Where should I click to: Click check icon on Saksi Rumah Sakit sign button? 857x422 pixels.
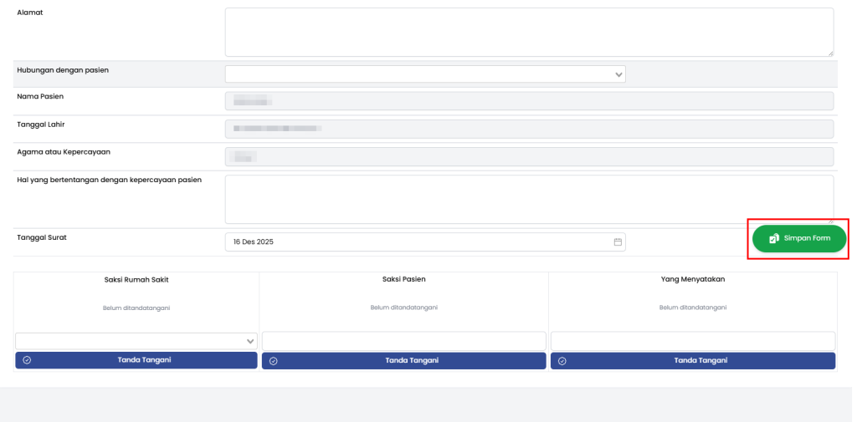coord(27,360)
